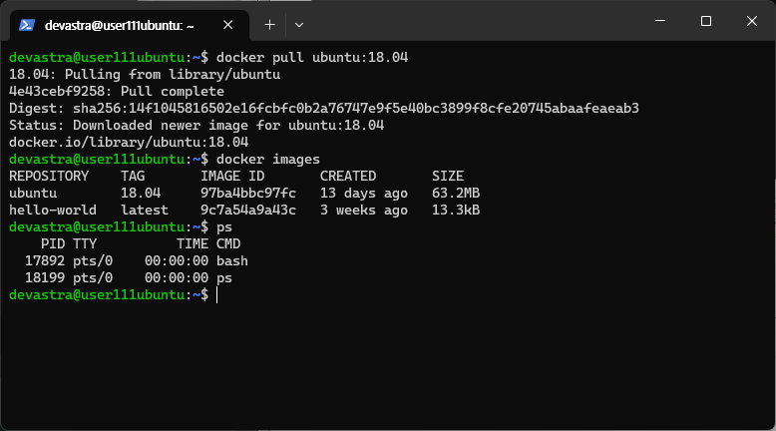Click the '18.04: Pulling from library/ubuntu' line
776x431 pixels.
click(x=145, y=74)
